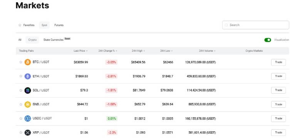Trade the BNB / USDT pair

click(278, 105)
